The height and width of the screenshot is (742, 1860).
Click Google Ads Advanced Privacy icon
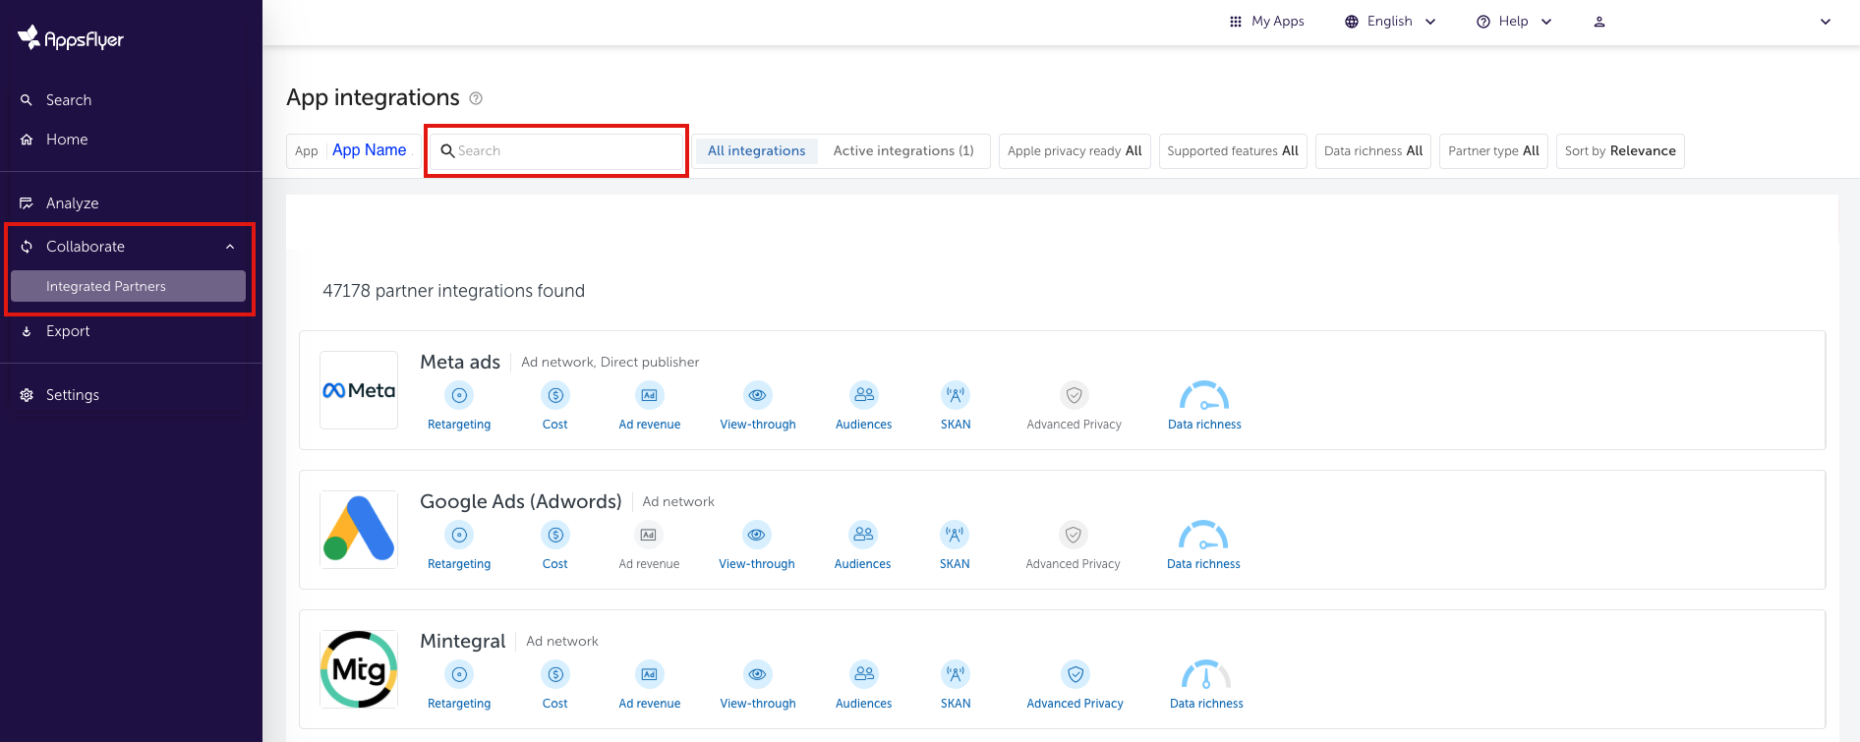click(1074, 535)
